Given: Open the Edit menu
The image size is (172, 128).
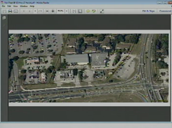Looking at the screenshot, I should [x=9, y=6].
